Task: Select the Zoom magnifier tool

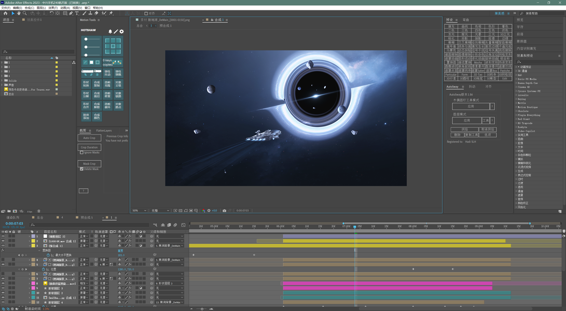Action: click(x=24, y=13)
